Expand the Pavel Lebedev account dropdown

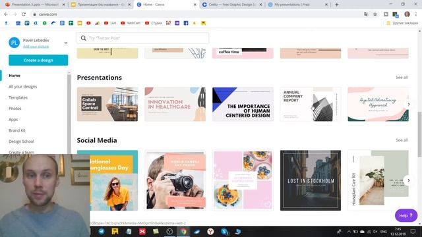66,43
